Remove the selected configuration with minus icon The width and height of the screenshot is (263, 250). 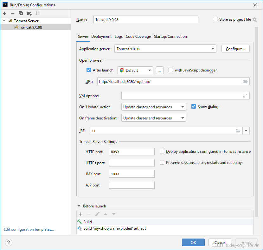pyautogui.click(x=13, y=13)
